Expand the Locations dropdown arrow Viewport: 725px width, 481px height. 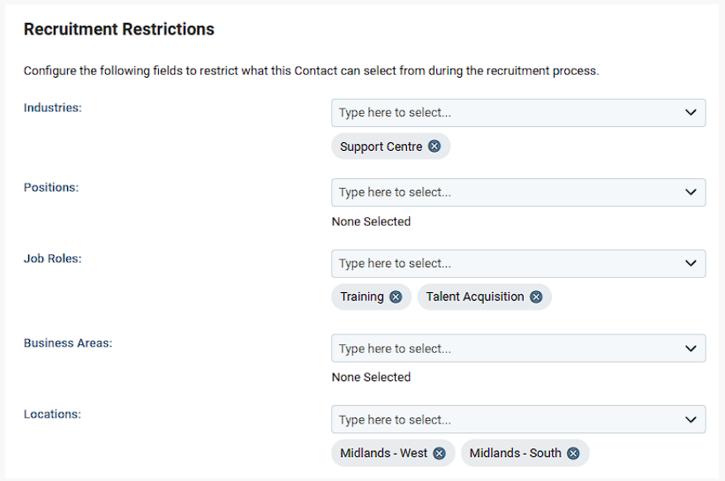click(691, 419)
